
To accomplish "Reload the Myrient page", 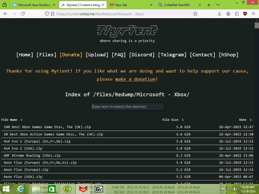I will point(23,14).
